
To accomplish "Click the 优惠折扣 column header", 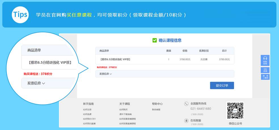I will pyautogui.click(x=204, y=51).
